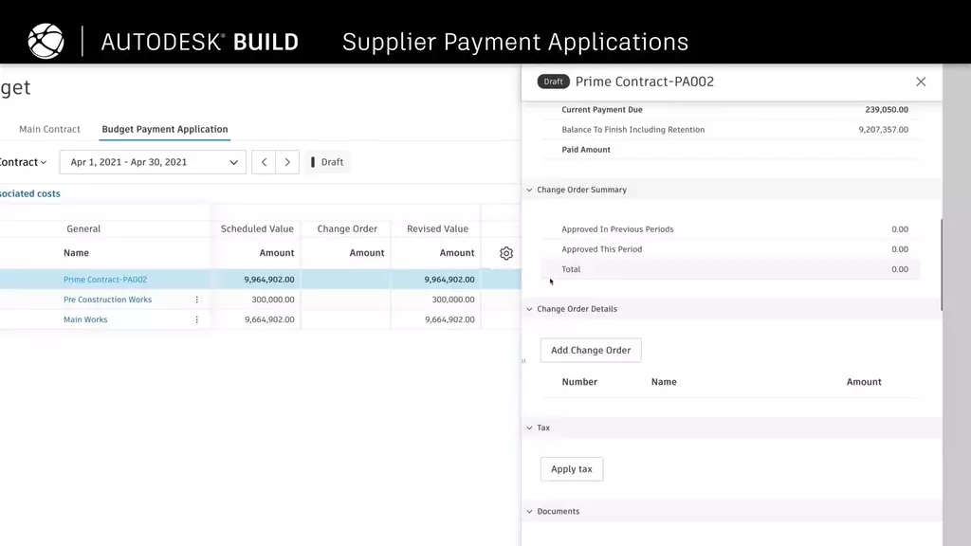The width and height of the screenshot is (971, 546).
Task: Click the Autodesk Build logo
Action: tap(46, 42)
